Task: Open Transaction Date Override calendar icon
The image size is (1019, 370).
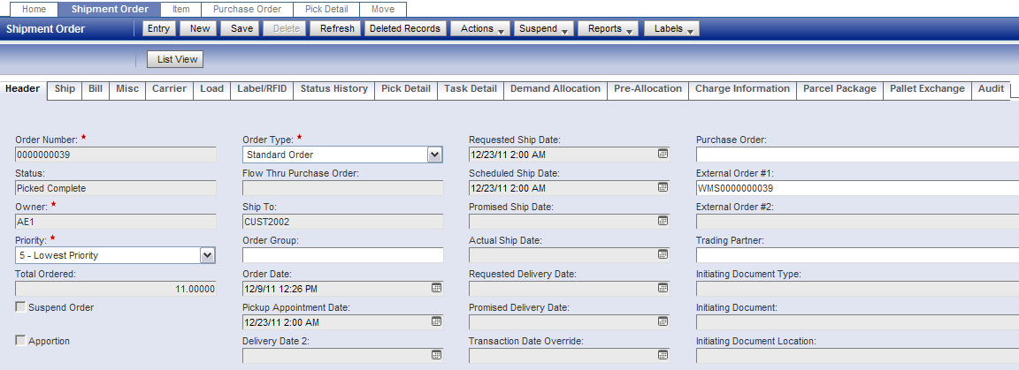Action: click(663, 355)
